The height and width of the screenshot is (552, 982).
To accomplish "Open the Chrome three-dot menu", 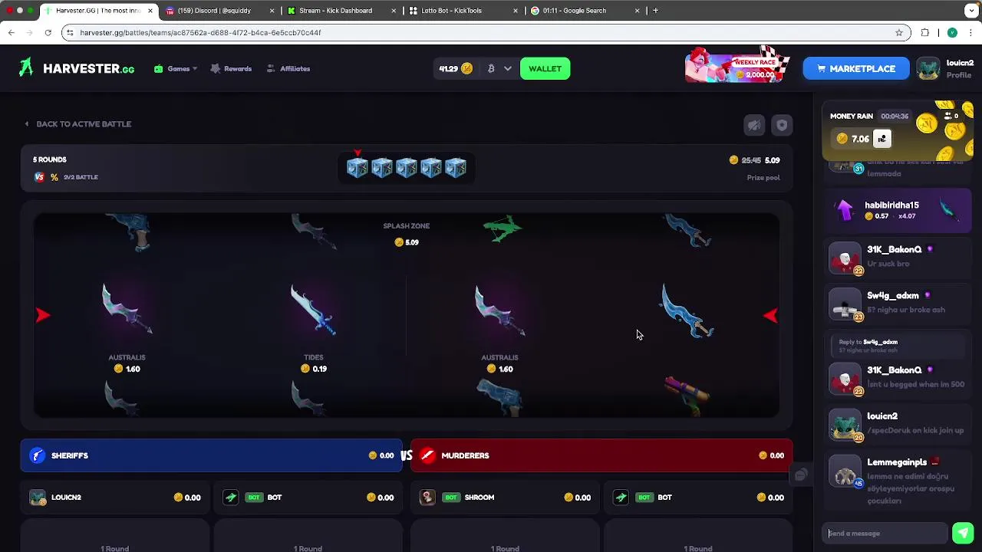I will [971, 33].
